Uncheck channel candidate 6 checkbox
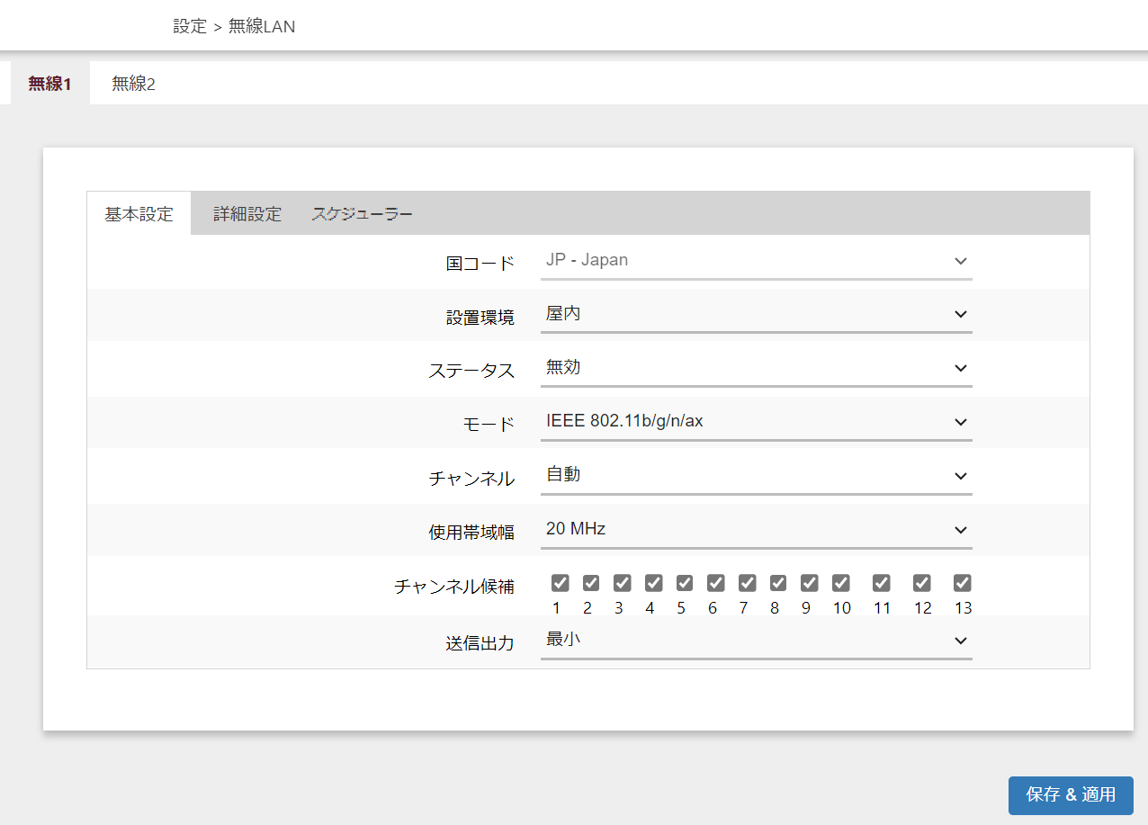 (716, 583)
